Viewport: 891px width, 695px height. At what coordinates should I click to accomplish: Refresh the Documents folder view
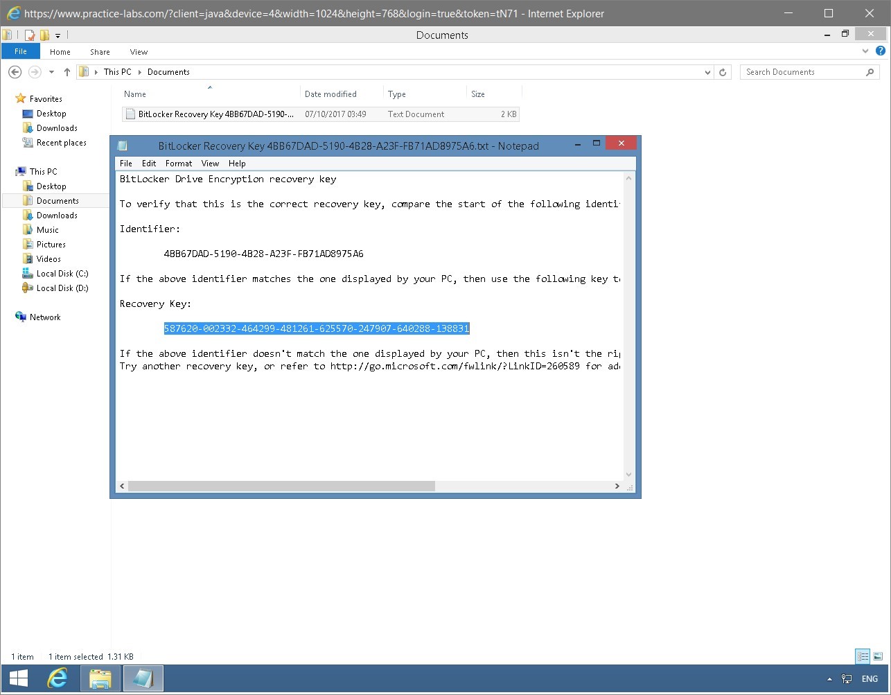coord(723,71)
